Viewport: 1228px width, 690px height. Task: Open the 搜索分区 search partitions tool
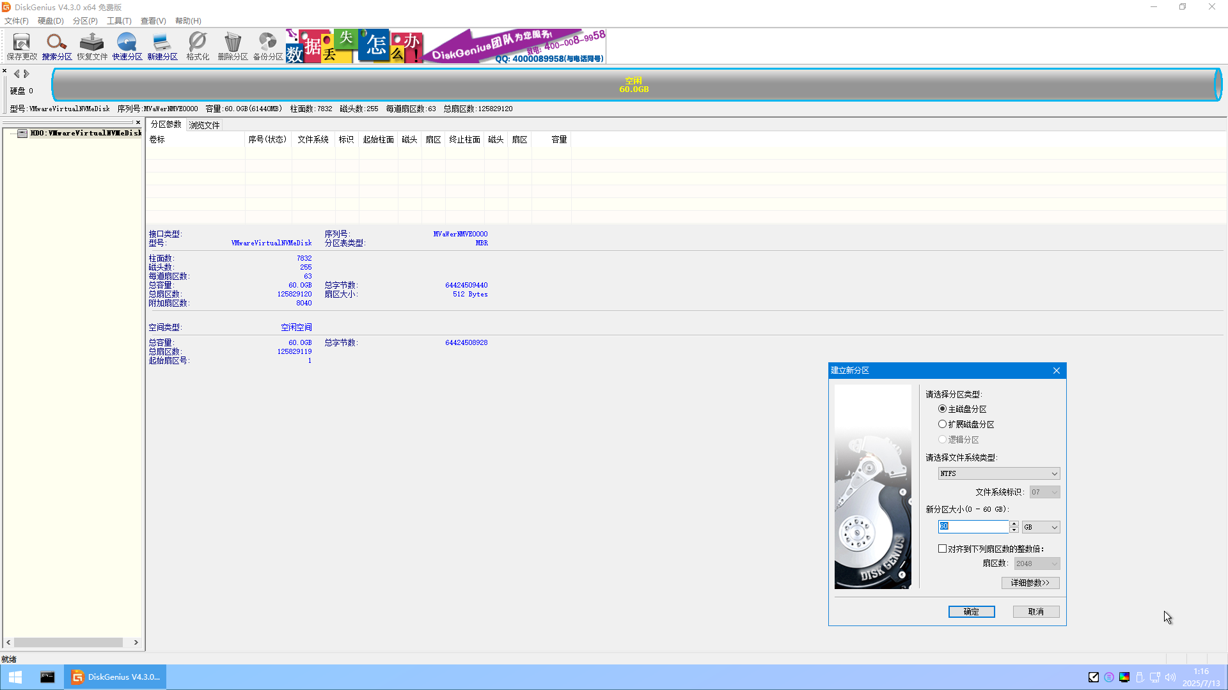coord(57,47)
